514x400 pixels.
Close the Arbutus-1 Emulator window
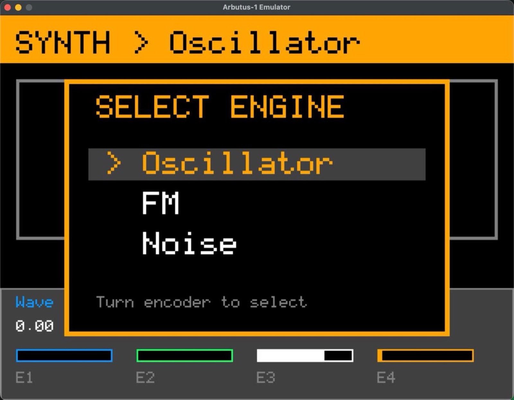(7, 7)
